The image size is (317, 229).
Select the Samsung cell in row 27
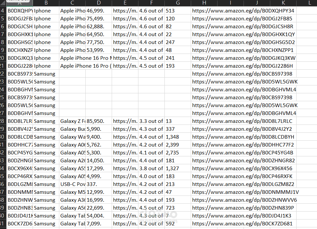tap(46, 113)
